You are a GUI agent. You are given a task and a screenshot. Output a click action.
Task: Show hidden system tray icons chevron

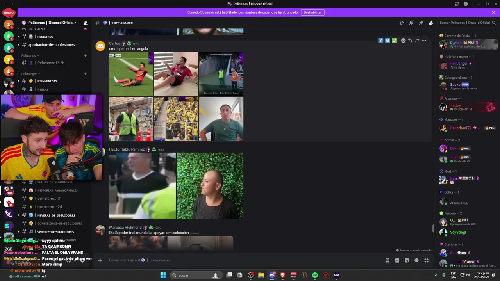436,275
